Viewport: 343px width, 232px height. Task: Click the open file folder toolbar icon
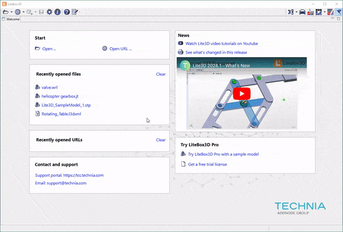click(6, 12)
